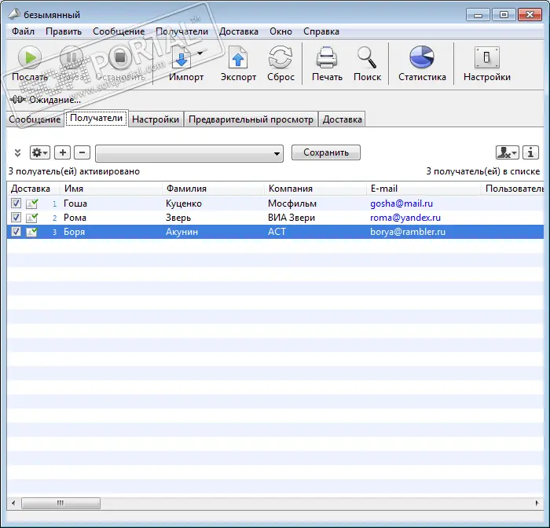Open the Доставка menu in menu bar
The image size is (550, 528).
click(x=238, y=31)
